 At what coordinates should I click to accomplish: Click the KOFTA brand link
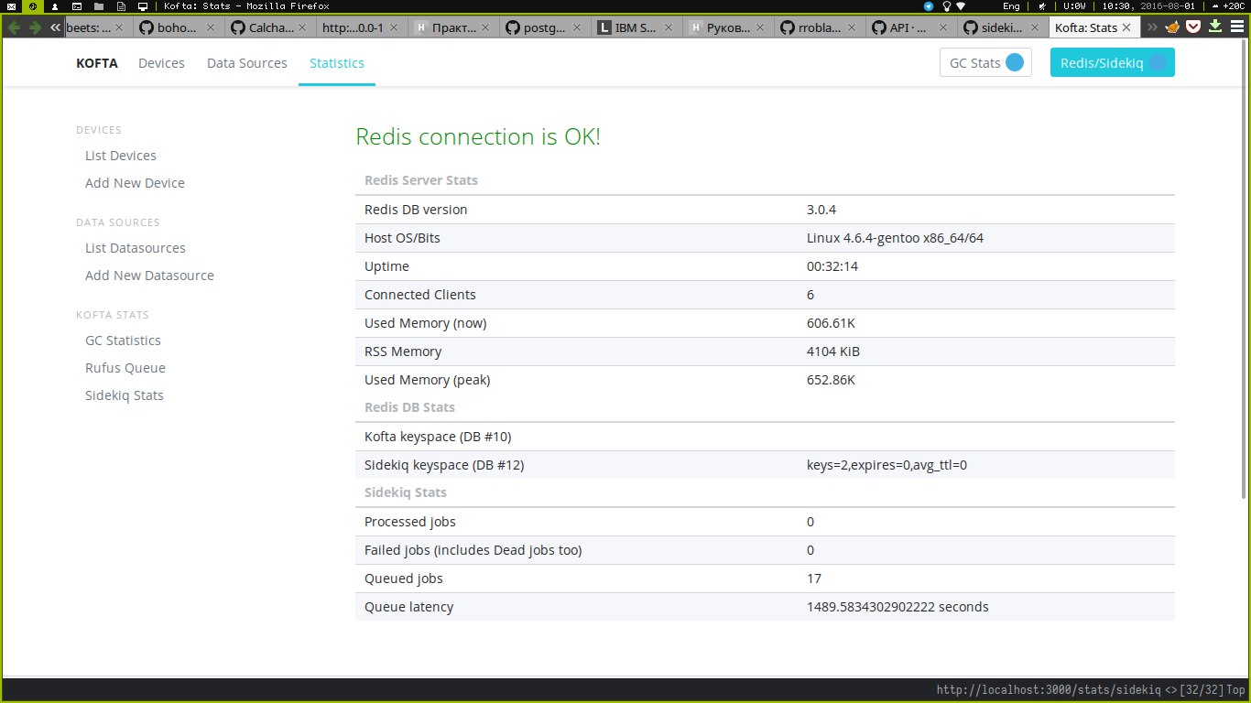(x=97, y=63)
